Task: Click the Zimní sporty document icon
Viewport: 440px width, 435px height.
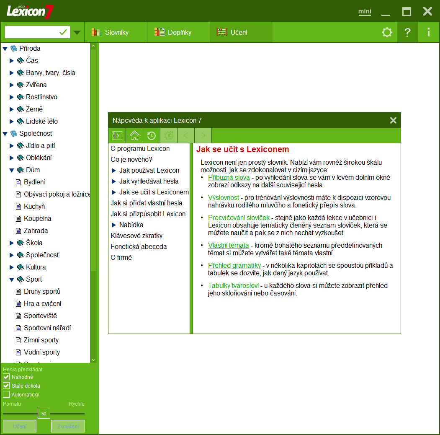Action: pos(18,340)
